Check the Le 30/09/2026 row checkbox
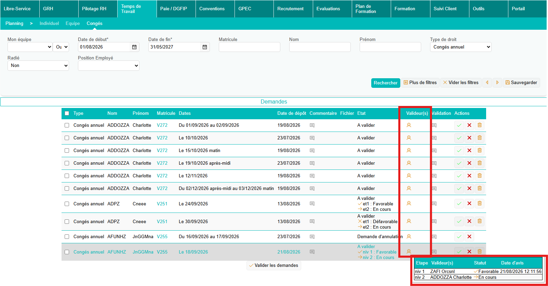548x286 pixels. click(67, 222)
